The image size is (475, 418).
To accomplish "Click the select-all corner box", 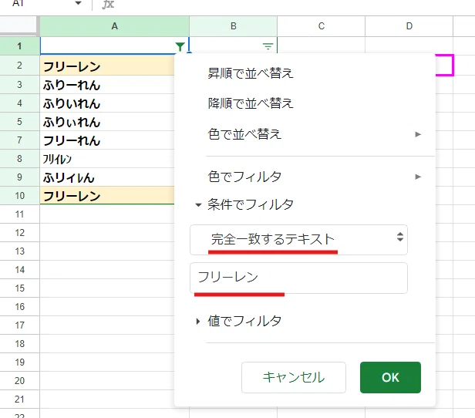I will tap(19, 26).
